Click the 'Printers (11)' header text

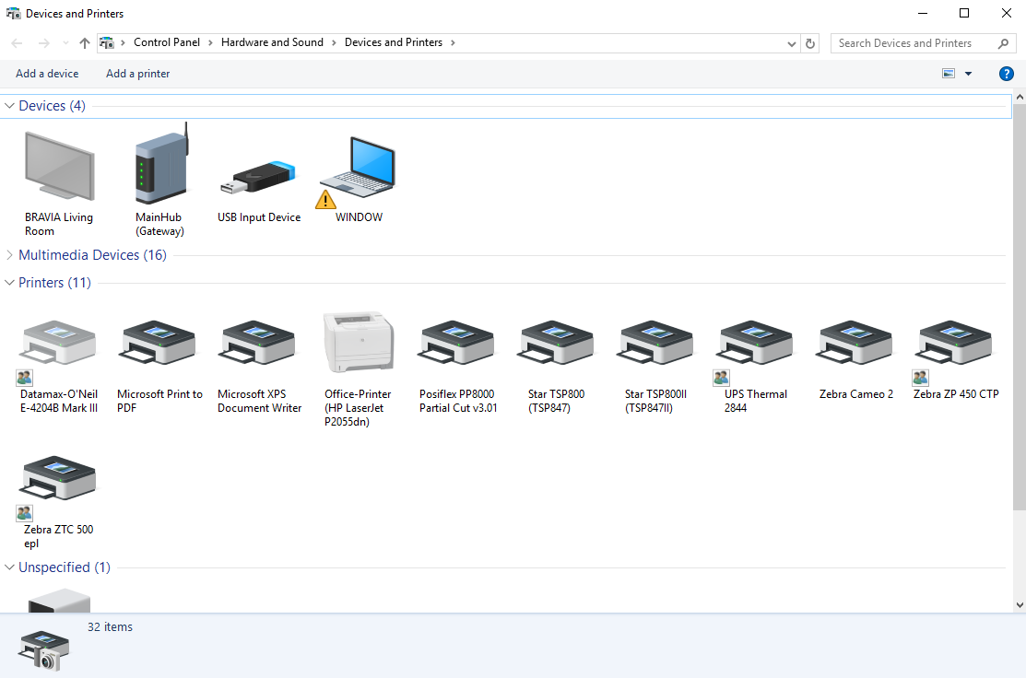54,283
